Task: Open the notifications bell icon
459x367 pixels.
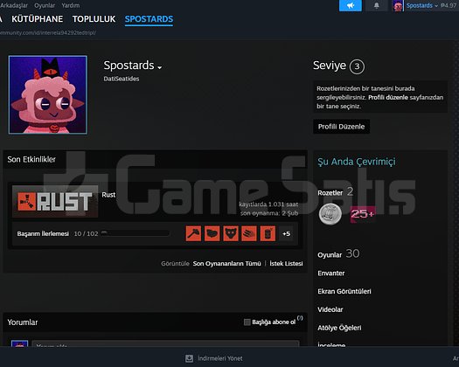Action: pyautogui.click(x=377, y=5)
